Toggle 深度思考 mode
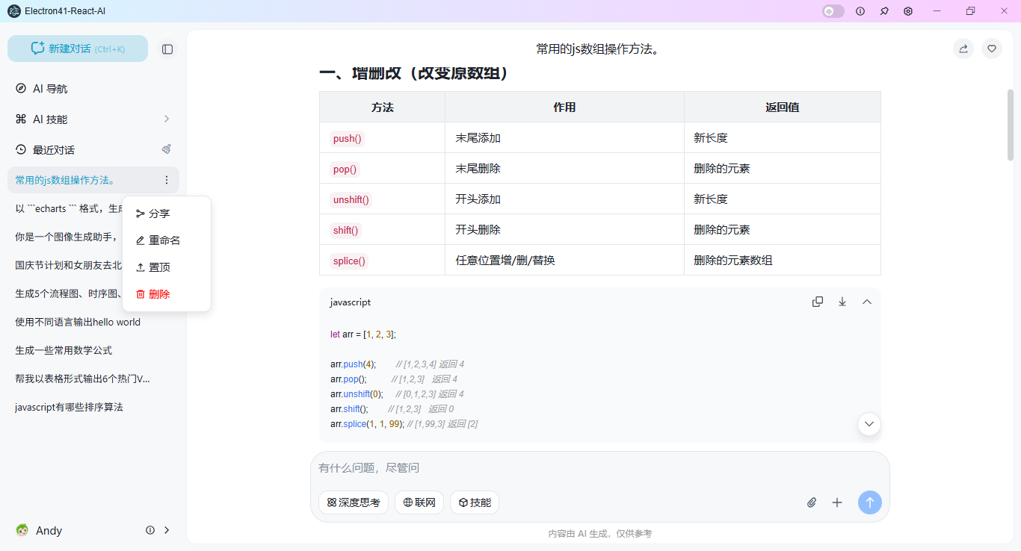 [354, 502]
